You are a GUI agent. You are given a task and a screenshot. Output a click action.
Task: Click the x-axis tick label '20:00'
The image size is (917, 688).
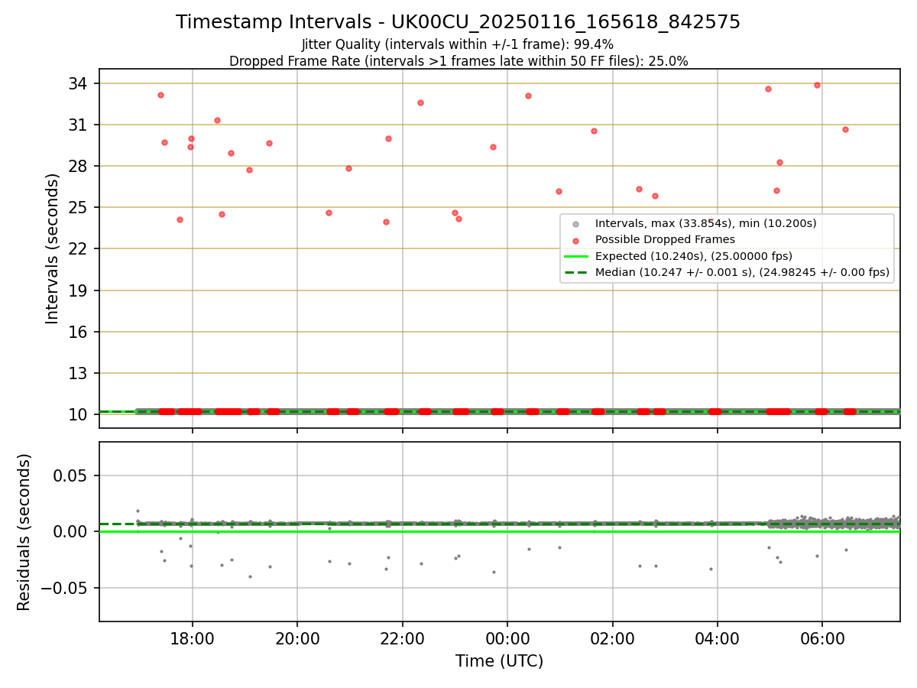(x=297, y=638)
